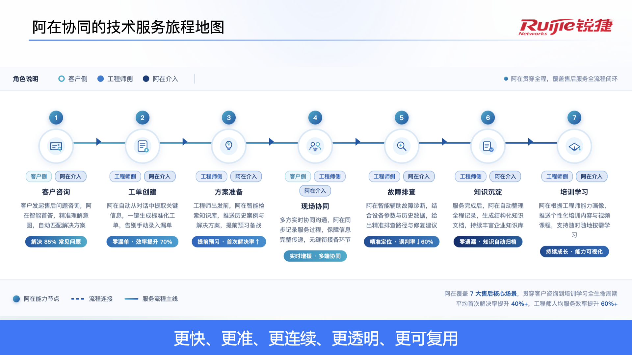Click the 阿在介入 legend dot
632x355 pixels.
point(146,79)
